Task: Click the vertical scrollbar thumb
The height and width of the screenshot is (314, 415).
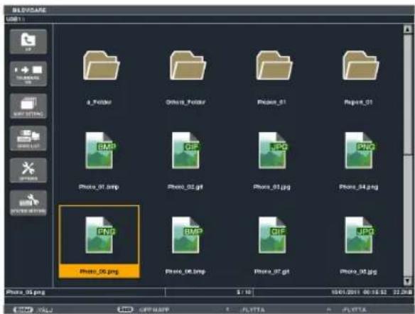Action: point(408,94)
